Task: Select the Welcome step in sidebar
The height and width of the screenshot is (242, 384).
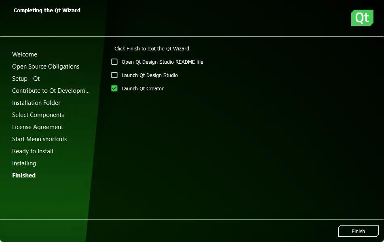Action: pos(25,54)
